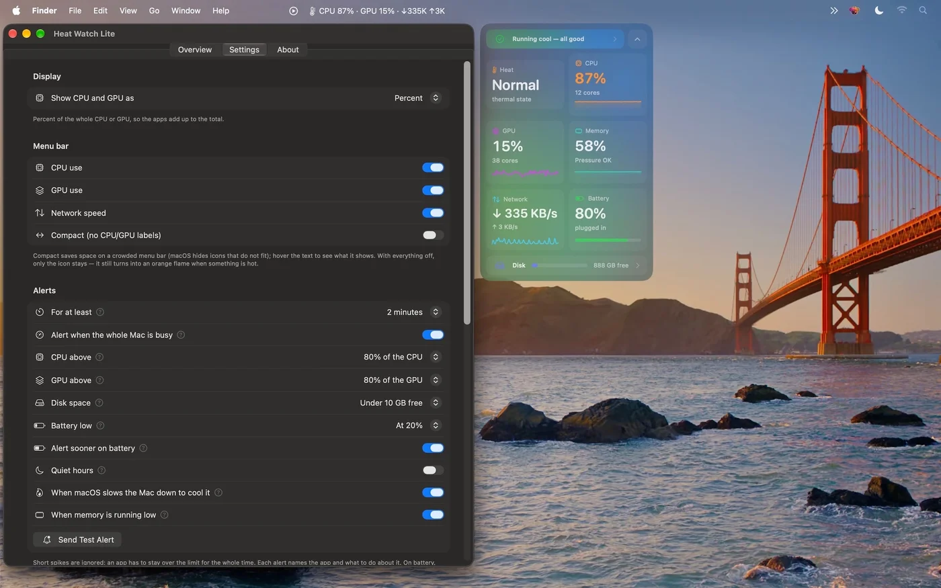This screenshot has height=588, width=941.
Task: Click the Running cool — all good banner
Action: [555, 39]
